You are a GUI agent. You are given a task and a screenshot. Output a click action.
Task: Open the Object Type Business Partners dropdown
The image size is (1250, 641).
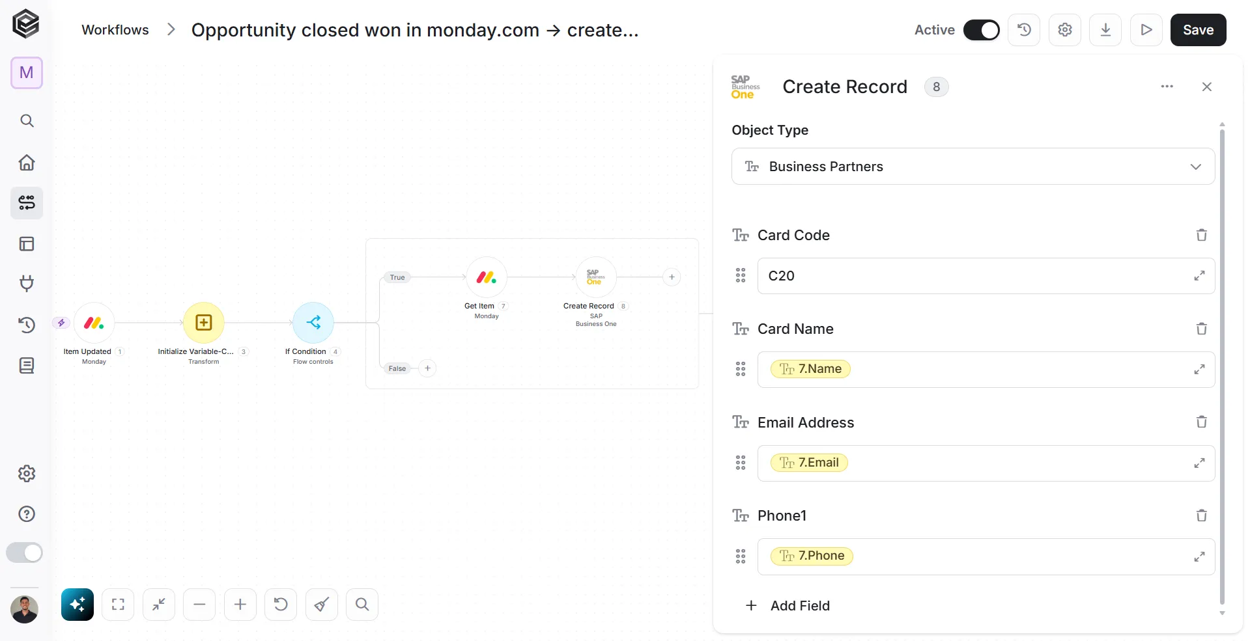pyautogui.click(x=973, y=167)
